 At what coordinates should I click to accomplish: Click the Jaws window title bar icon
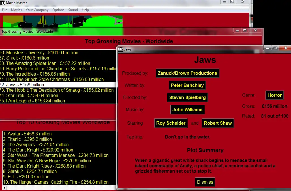121,49
